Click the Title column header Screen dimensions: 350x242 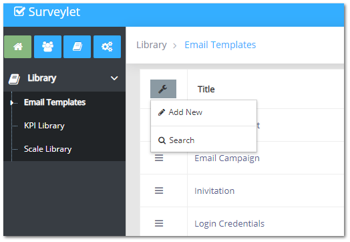pyautogui.click(x=206, y=89)
